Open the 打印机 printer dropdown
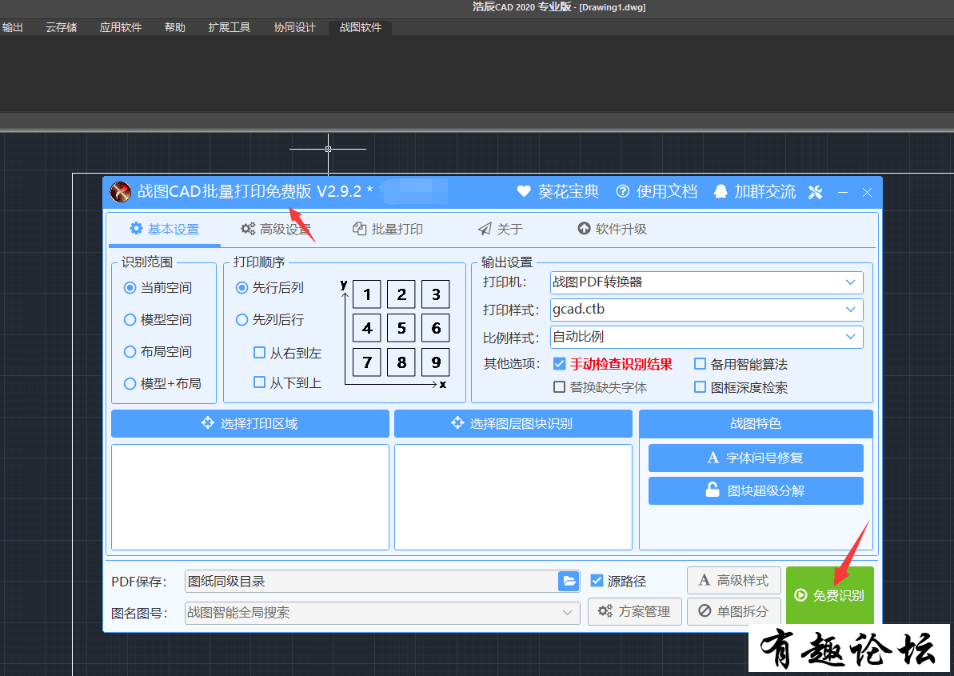 706,282
